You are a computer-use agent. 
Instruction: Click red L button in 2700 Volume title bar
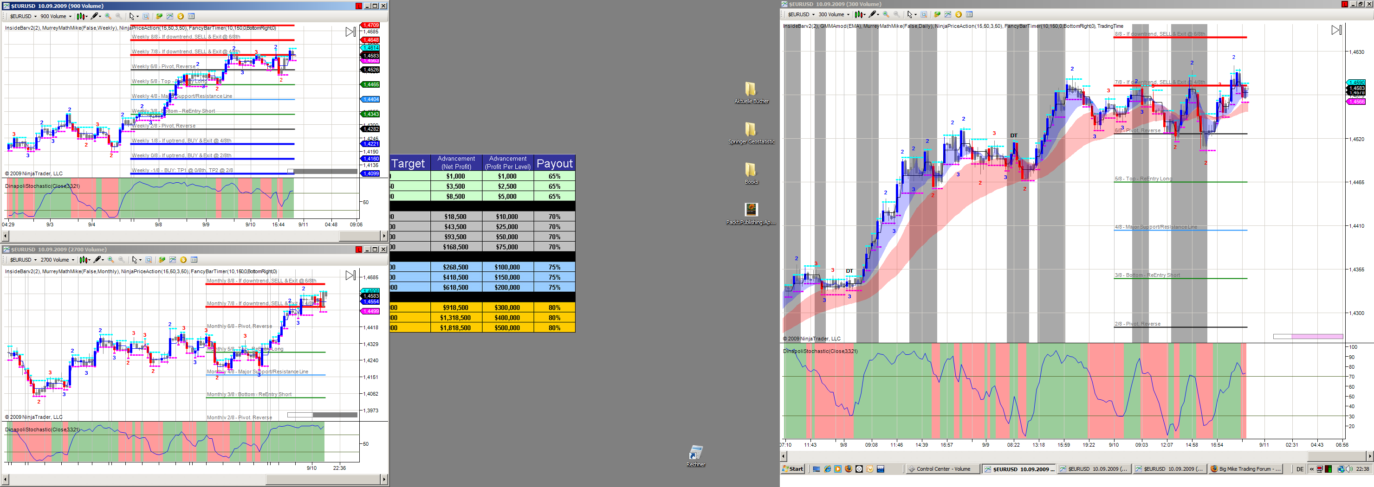359,250
